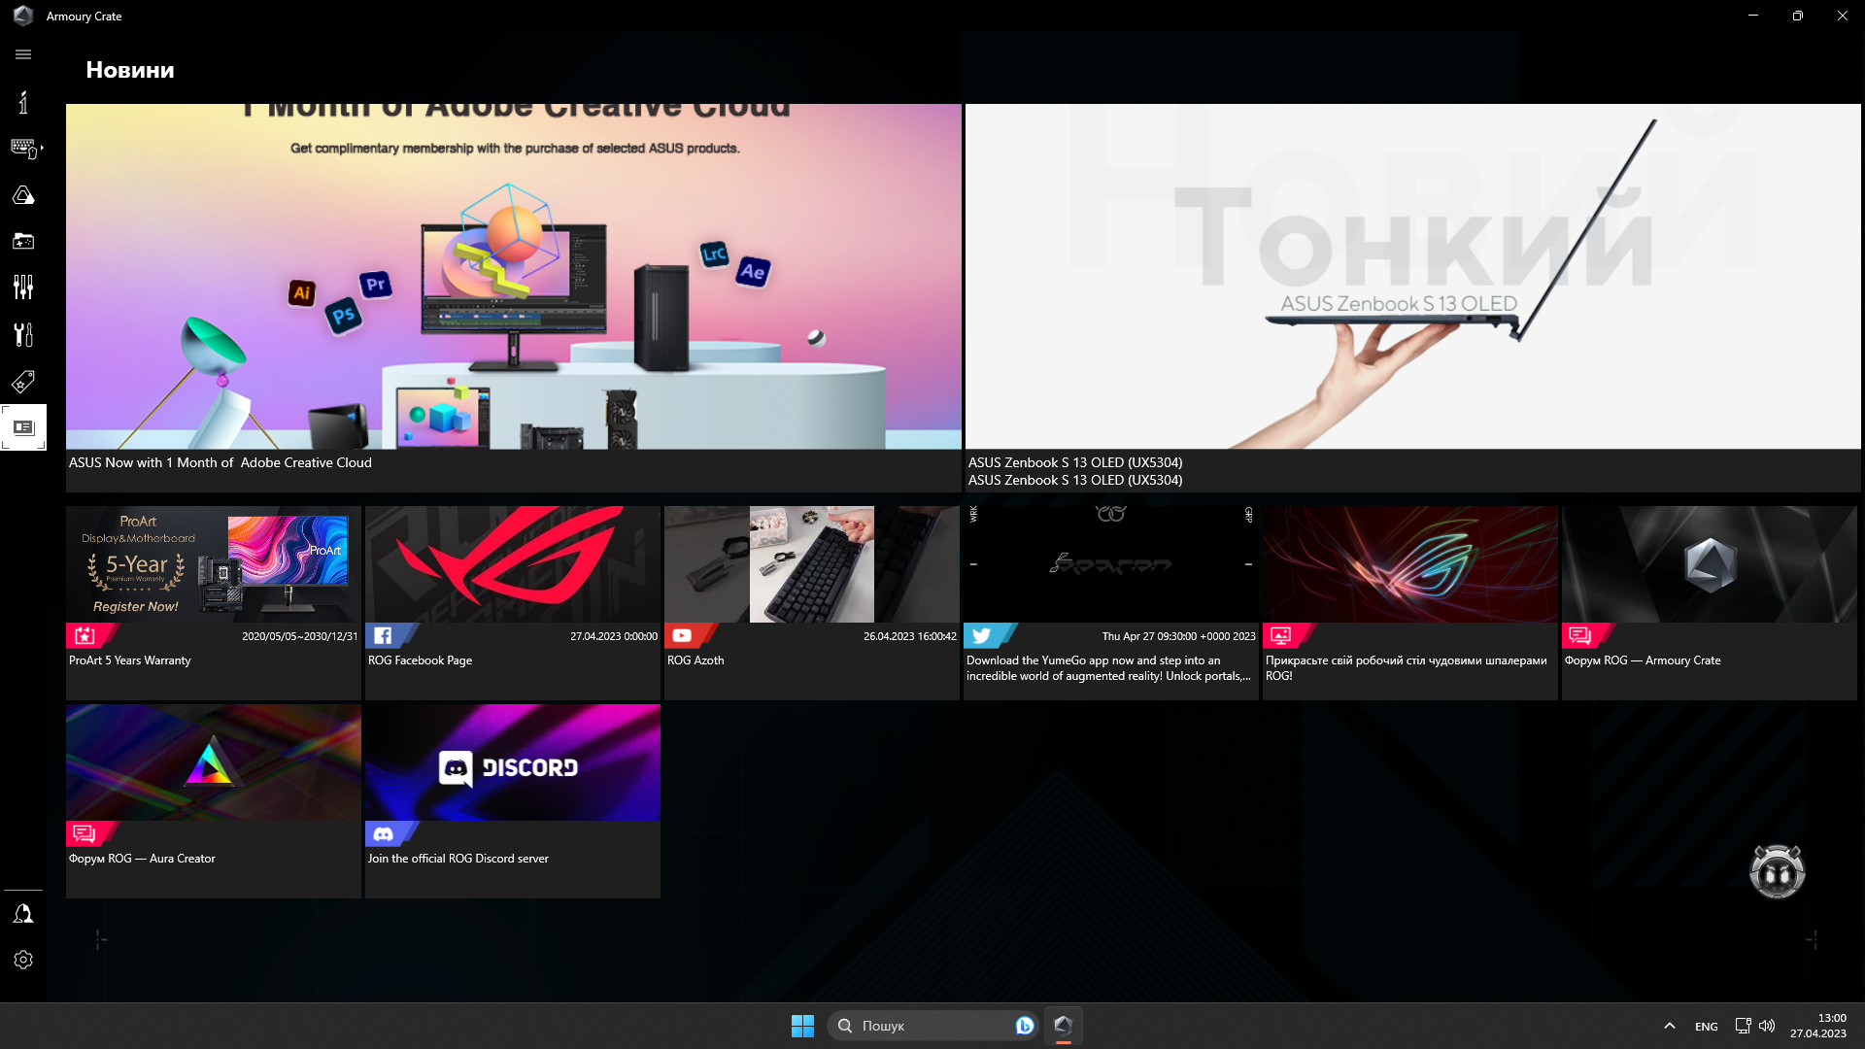Click 'ProArt 5 Years Warranty' title
This screenshot has width=1865, height=1049.
coord(130,660)
